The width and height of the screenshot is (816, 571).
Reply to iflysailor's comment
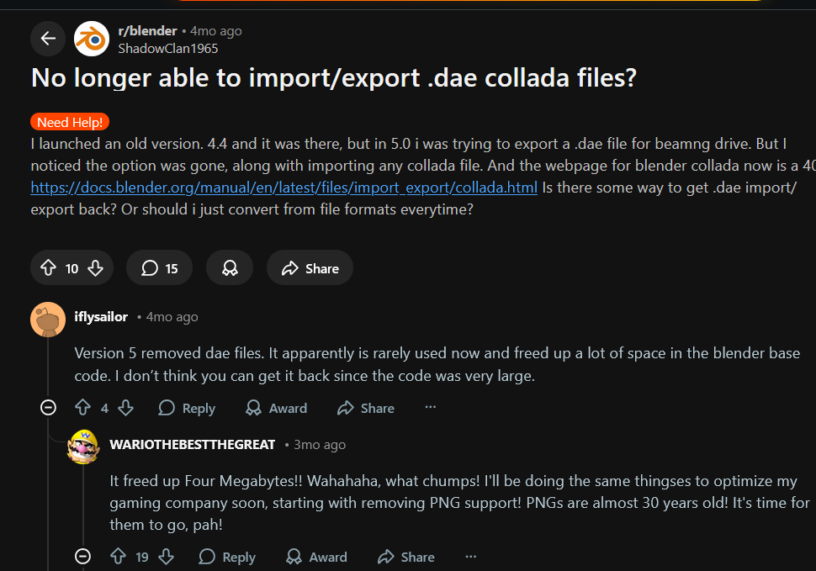click(187, 408)
